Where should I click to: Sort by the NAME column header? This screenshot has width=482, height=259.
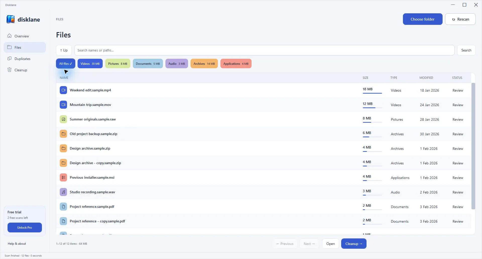point(64,78)
